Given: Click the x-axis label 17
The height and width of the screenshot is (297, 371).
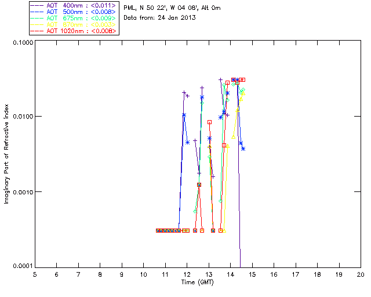Looking at the screenshot, I should pos(296,275).
